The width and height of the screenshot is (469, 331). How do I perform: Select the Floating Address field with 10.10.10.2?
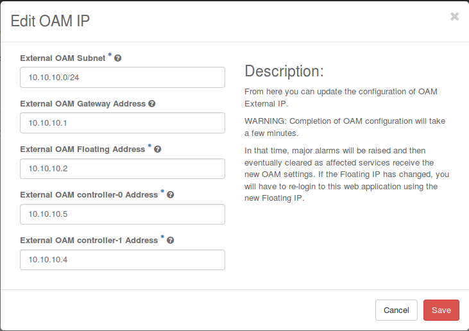[123, 168]
